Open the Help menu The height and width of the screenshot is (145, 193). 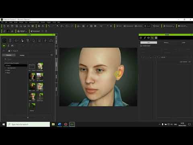(59, 22)
